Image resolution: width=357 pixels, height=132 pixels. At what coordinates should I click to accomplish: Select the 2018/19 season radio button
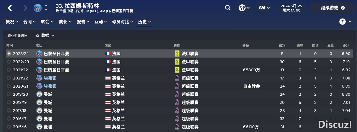tap(9, 102)
